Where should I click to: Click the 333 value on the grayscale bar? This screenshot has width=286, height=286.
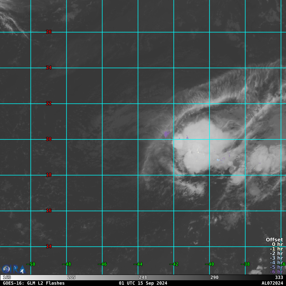pos(279,277)
